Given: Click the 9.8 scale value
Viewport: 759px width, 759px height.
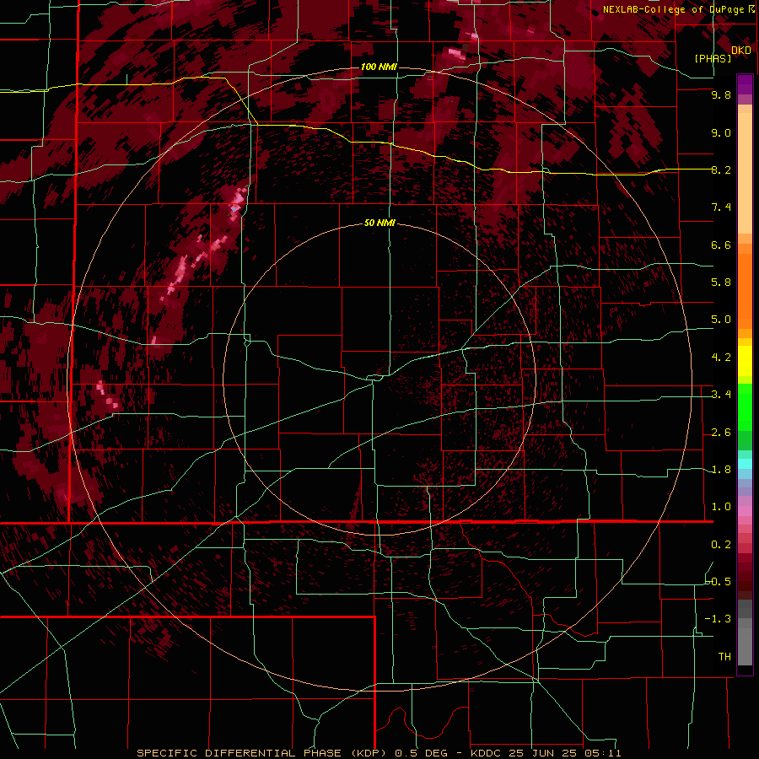Looking at the screenshot, I should click(721, 94).
